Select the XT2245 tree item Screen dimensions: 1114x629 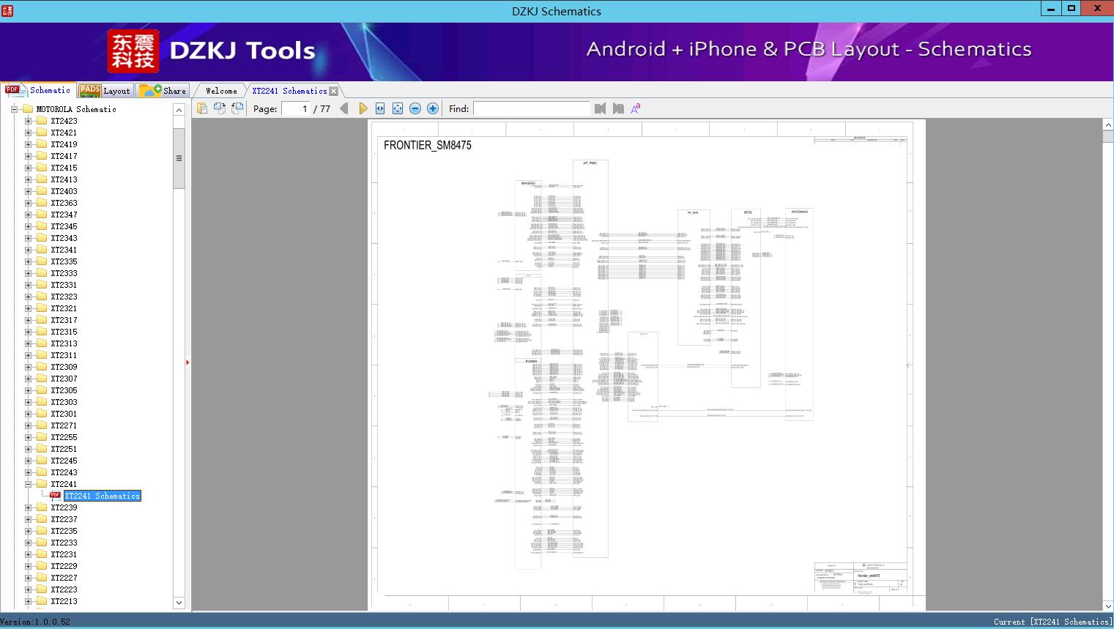point(64,461)
